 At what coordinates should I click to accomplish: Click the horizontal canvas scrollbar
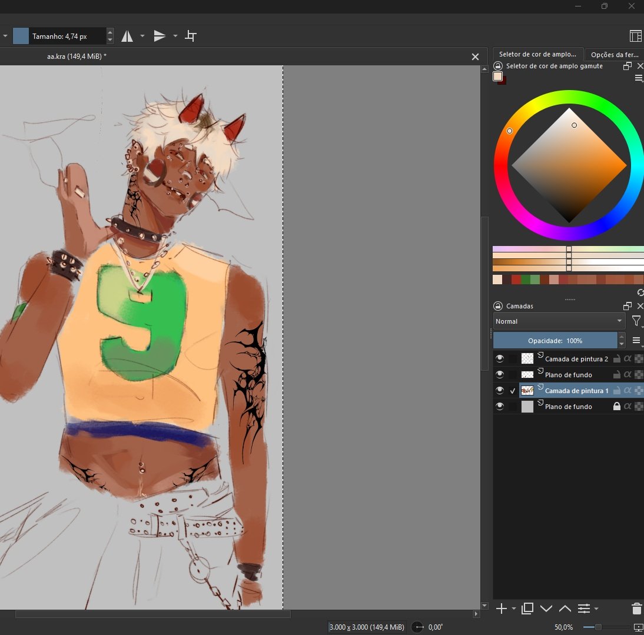click(x=153, y=614)
